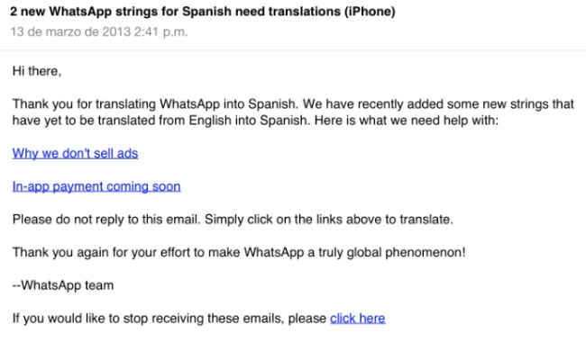Open the "In-app payment coming soon" link

[x=96, y=186]
